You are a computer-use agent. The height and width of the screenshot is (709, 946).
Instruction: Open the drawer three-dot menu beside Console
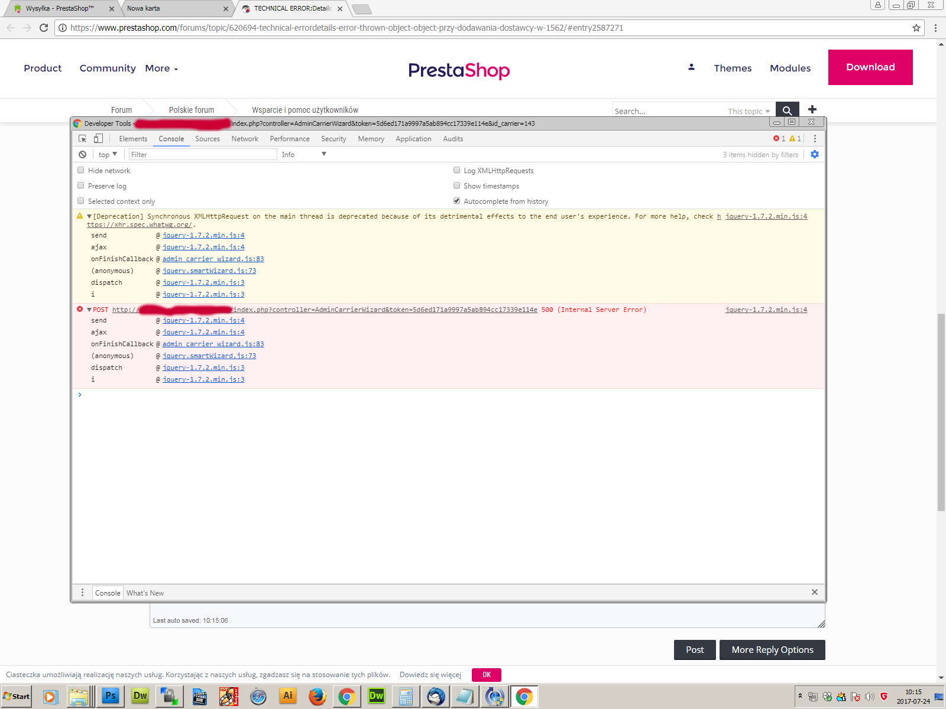point(82,593)
